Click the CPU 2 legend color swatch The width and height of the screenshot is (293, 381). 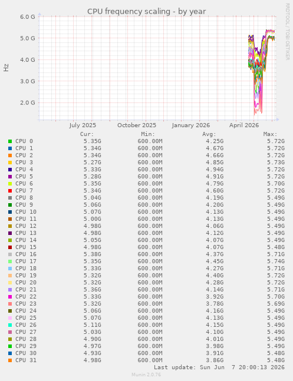coord(10,155)
